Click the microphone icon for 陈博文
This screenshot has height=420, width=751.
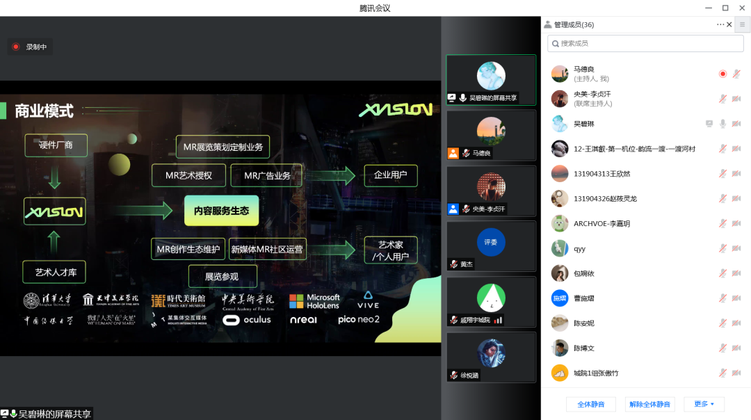pyautogui.click(x=722, y=348)
